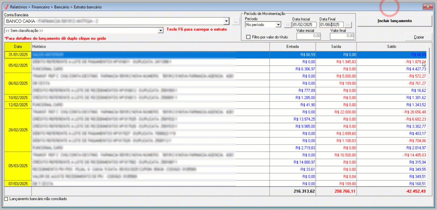Expand the Conta Bancária dropdown
437x210 pixels.
[226, 21]
